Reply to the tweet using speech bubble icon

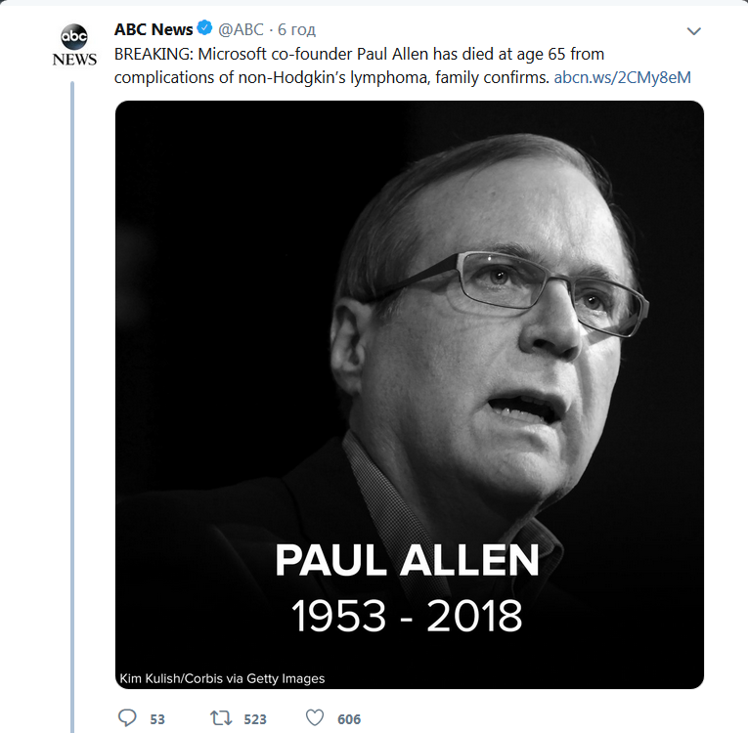click(127, 718)
